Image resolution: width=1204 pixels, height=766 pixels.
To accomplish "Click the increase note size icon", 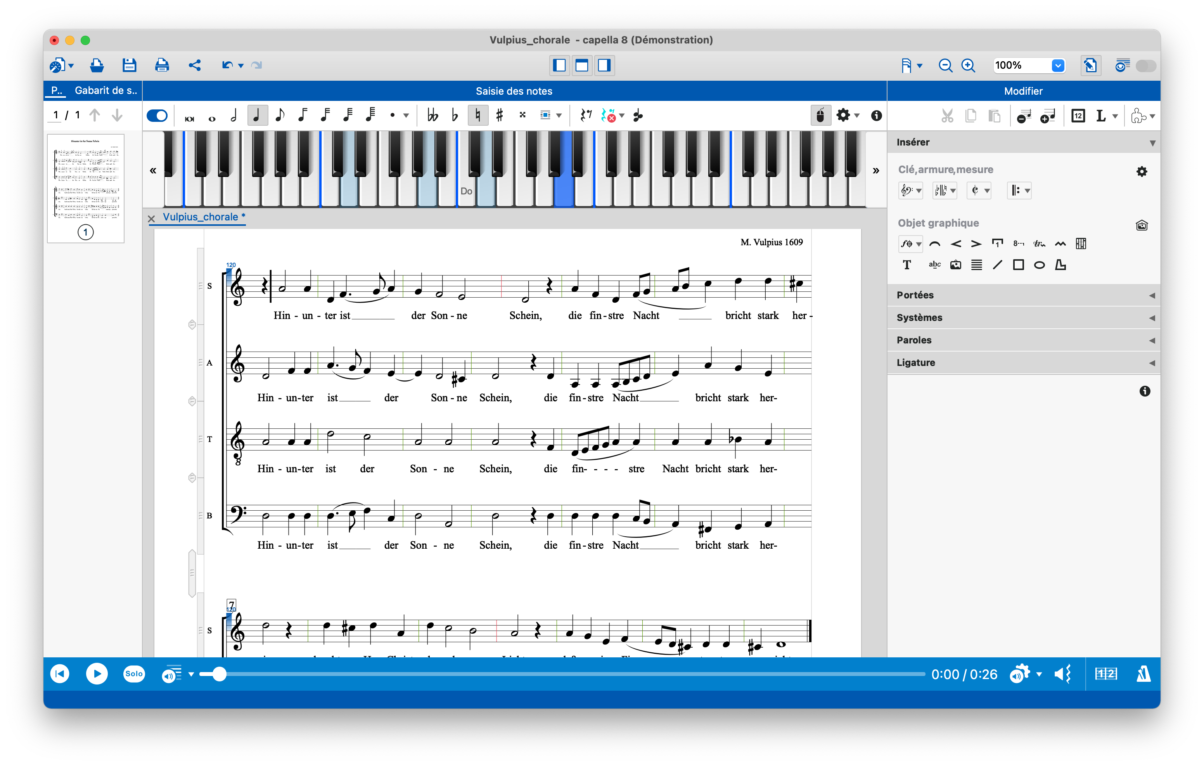I will [1048, 116].
